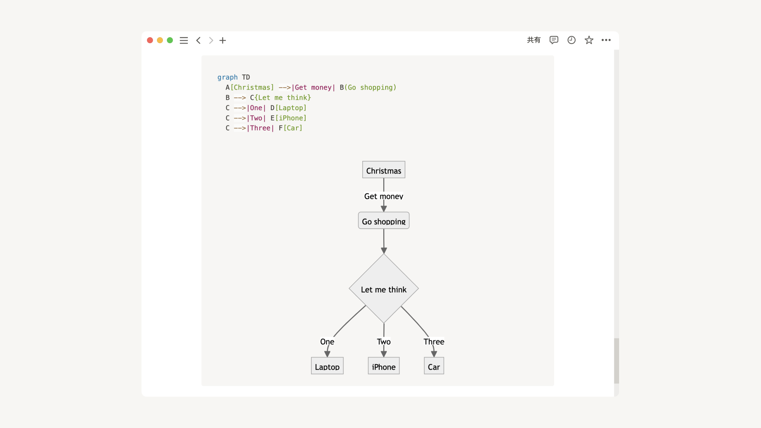
Task: Favorite the page with the star icon
Action: pos(589,40)
